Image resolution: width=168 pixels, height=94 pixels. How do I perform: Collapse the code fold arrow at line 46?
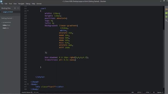click(x=28, y=84)
